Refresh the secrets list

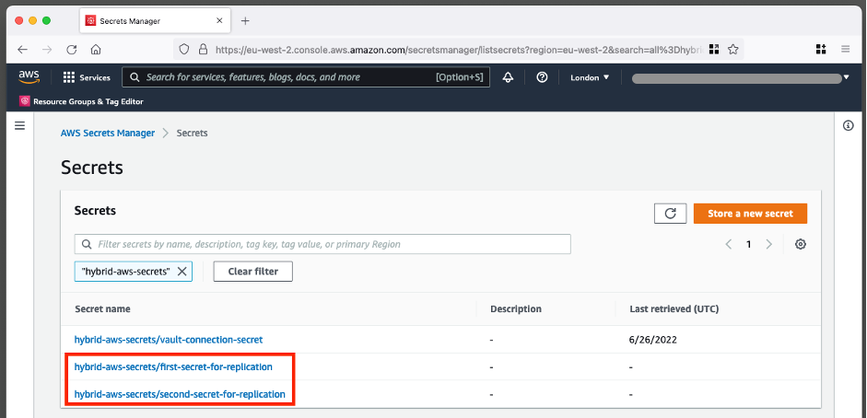click(670, 214)
